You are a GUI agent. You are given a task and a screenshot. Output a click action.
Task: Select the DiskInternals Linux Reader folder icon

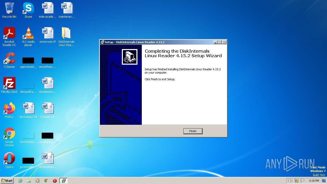click(66, 37)
